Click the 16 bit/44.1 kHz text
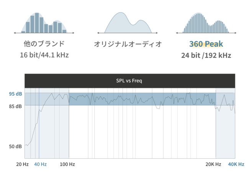Screen dimensions: 249x176 44,55
